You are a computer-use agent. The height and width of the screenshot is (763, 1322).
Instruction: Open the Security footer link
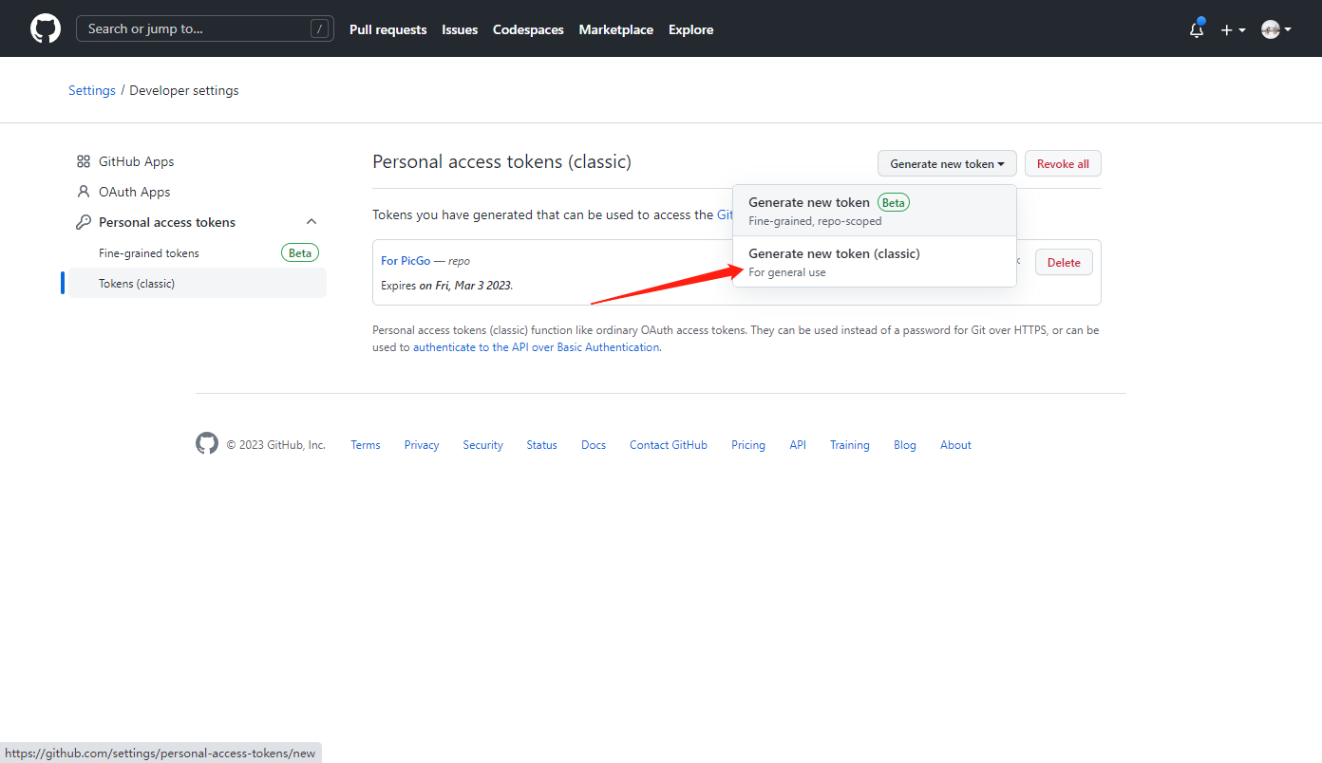click(482, 445)
